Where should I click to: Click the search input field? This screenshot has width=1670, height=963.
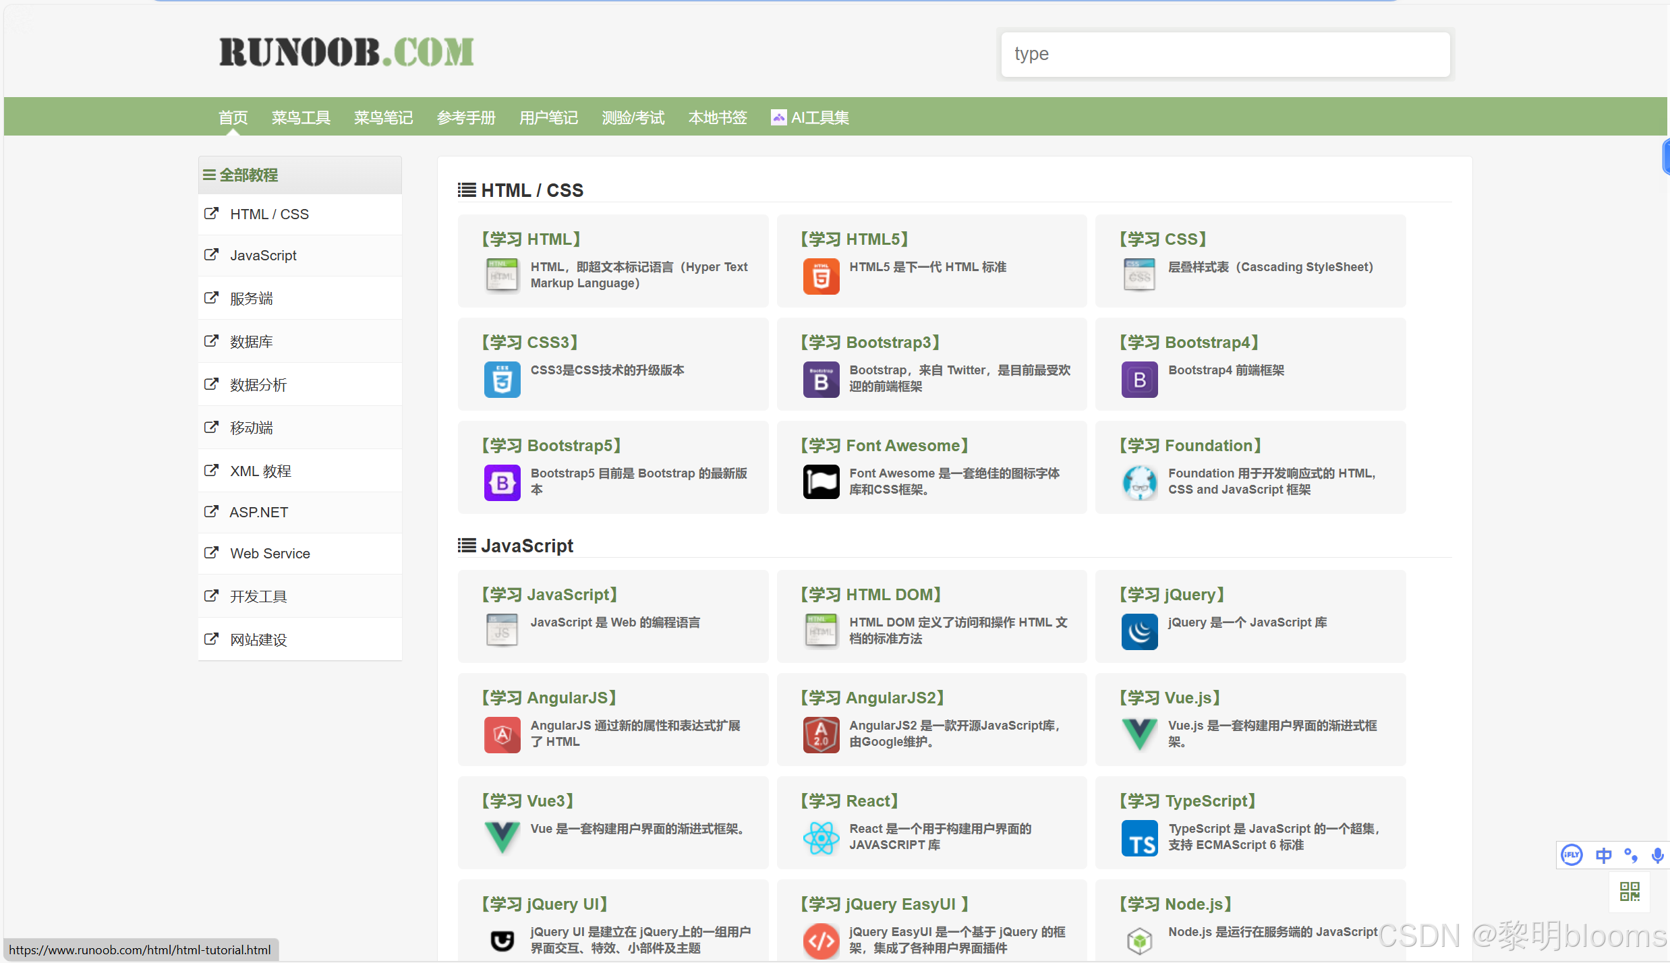pyautogui.click(x=1225, y=54)
